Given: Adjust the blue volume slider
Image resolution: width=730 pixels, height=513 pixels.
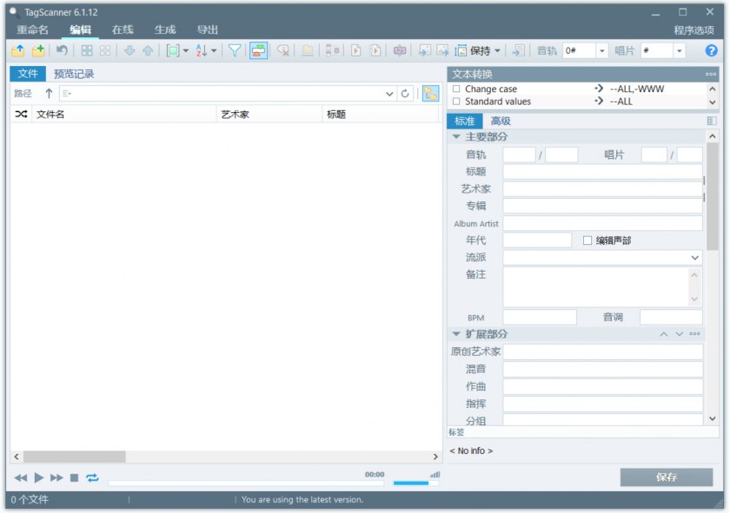Looking at the screenshot, I should coord(415,483).
